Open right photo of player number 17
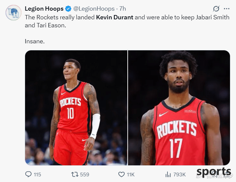Viewport: 236px width, 182px height. [x=179, y=108]
